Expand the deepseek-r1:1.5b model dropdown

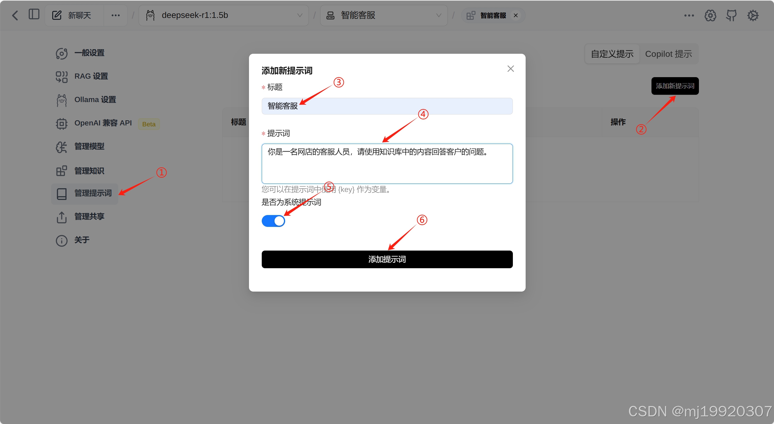[x=223, y=15]
